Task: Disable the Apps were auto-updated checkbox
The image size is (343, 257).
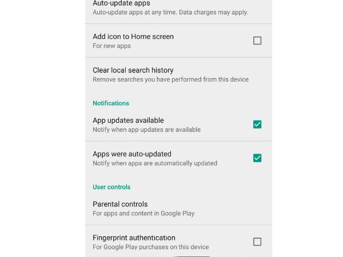Action: coord(257,158)
